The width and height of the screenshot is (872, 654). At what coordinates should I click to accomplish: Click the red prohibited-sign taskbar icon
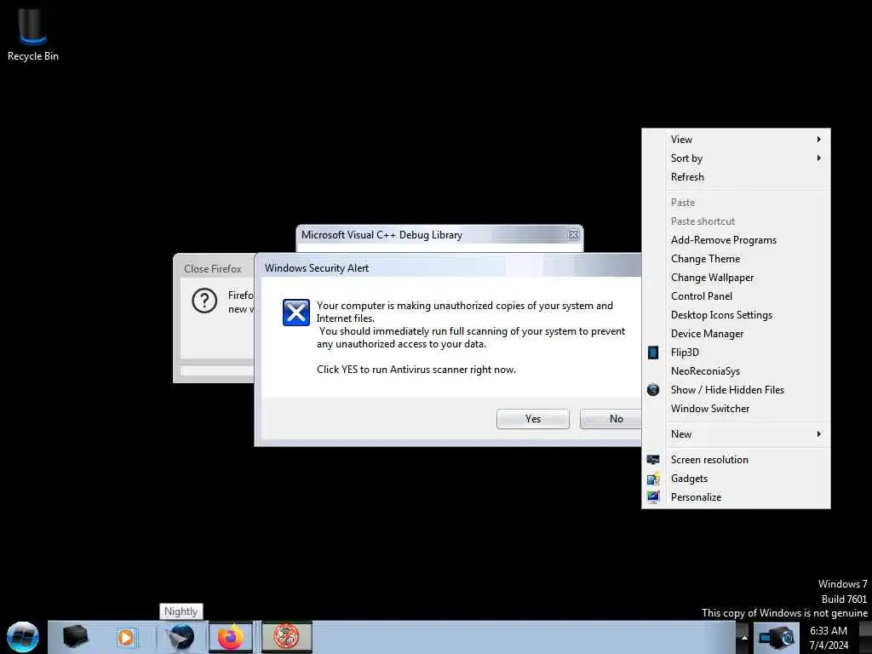click(x=286, y=637)
